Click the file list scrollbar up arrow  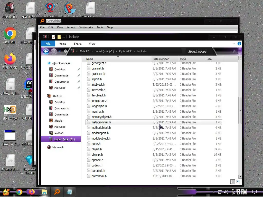240,58
